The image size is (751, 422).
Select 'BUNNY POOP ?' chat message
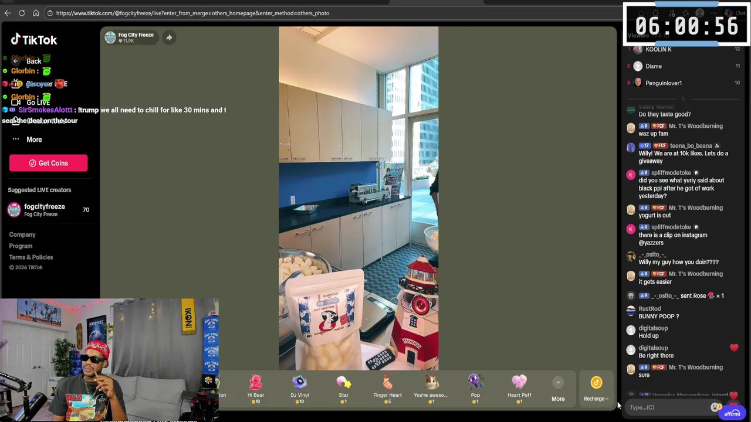pos(658,316)
